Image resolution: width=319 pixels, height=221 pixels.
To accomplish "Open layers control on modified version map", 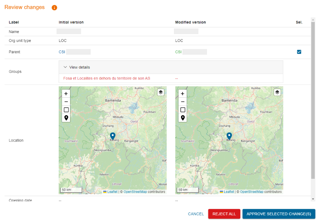I will (277, 92).
